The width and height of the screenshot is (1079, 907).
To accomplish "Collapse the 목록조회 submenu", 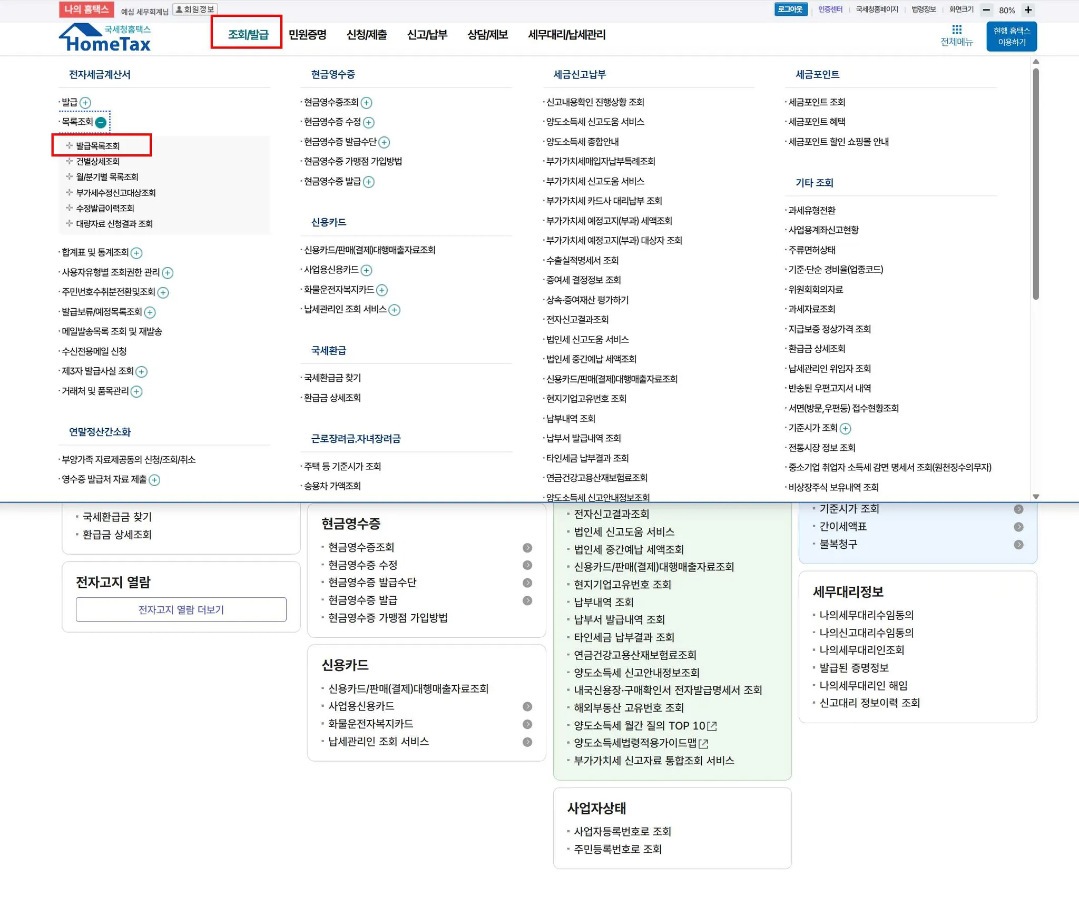I will tap(101, 122).
